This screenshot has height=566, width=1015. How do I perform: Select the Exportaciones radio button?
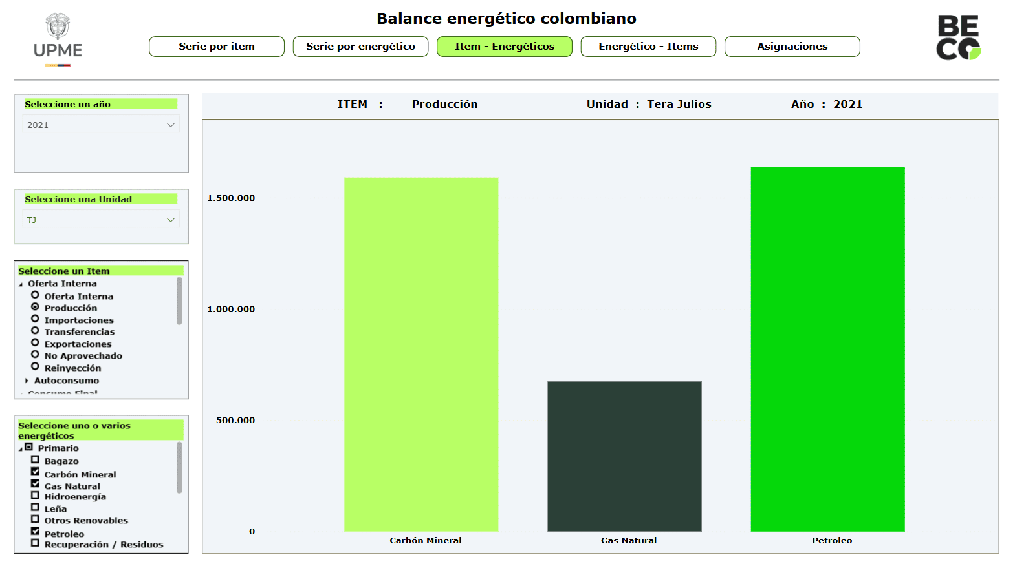point(35,342)
